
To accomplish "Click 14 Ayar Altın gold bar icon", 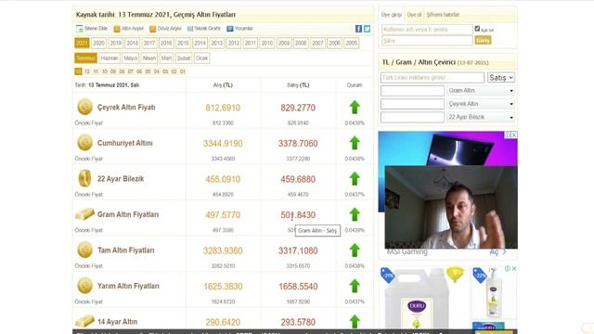I will (x=84, y=321).
